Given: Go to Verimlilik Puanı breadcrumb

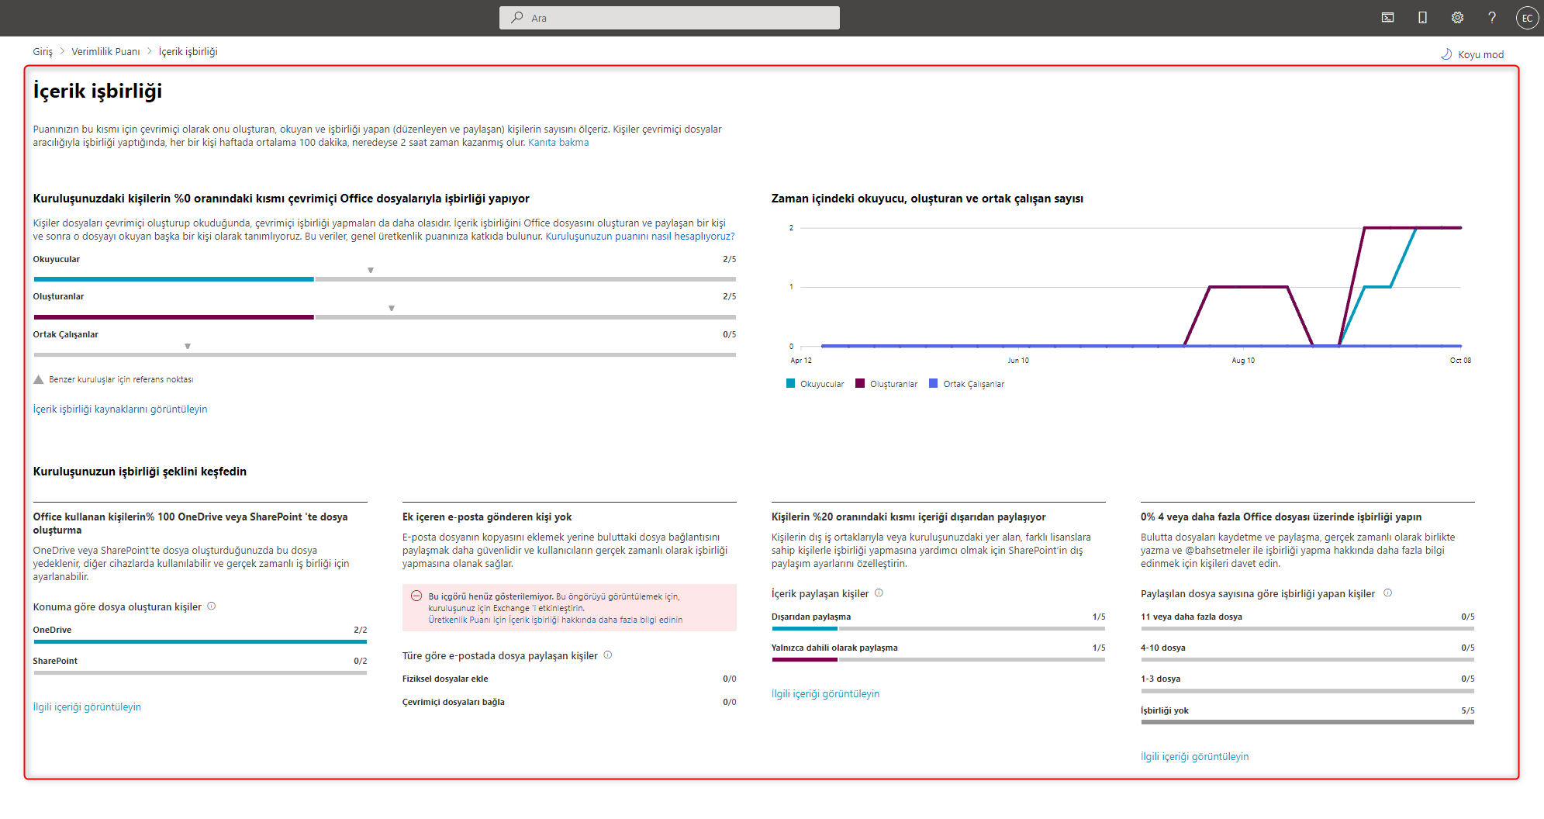Looking at the screenshot, I should pos(105,52).
